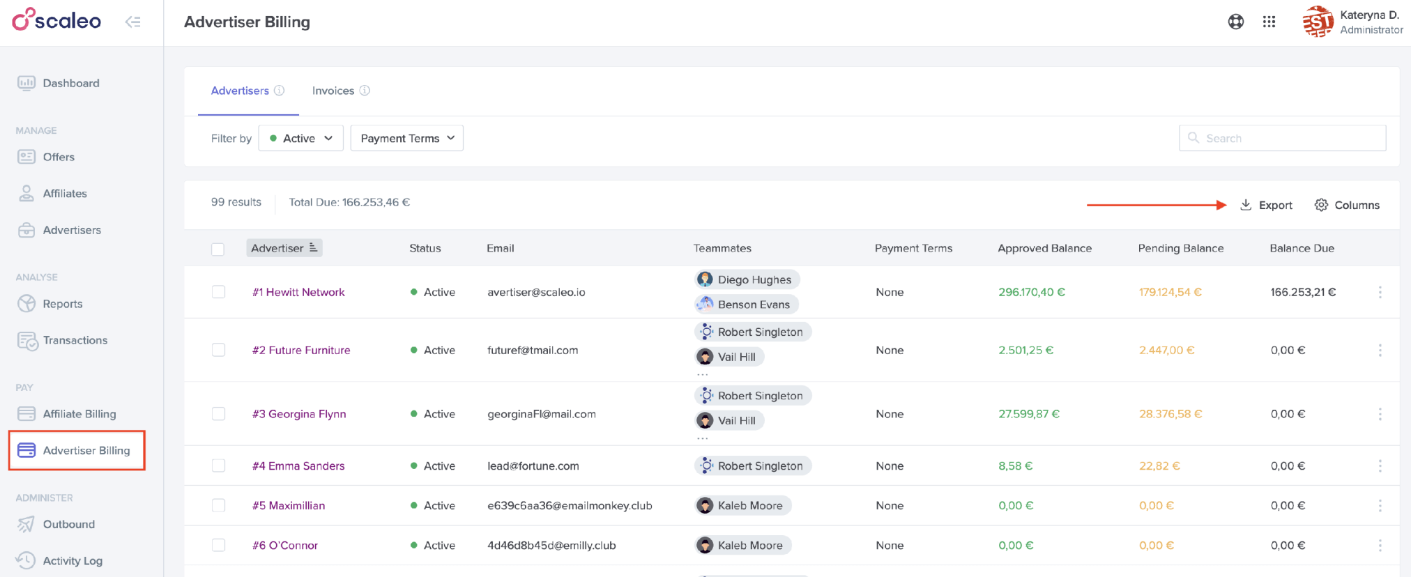Open the three-dot menu for O'Connor row
1411x577 pixels.
click(1380, 545)
